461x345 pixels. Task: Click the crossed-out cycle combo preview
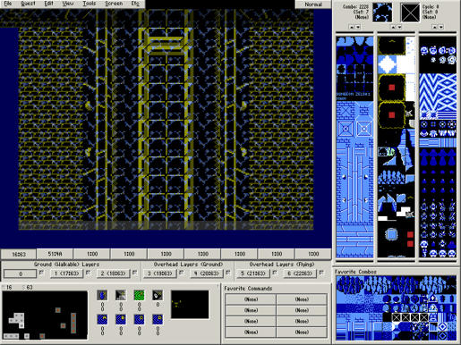click(410, 13)
